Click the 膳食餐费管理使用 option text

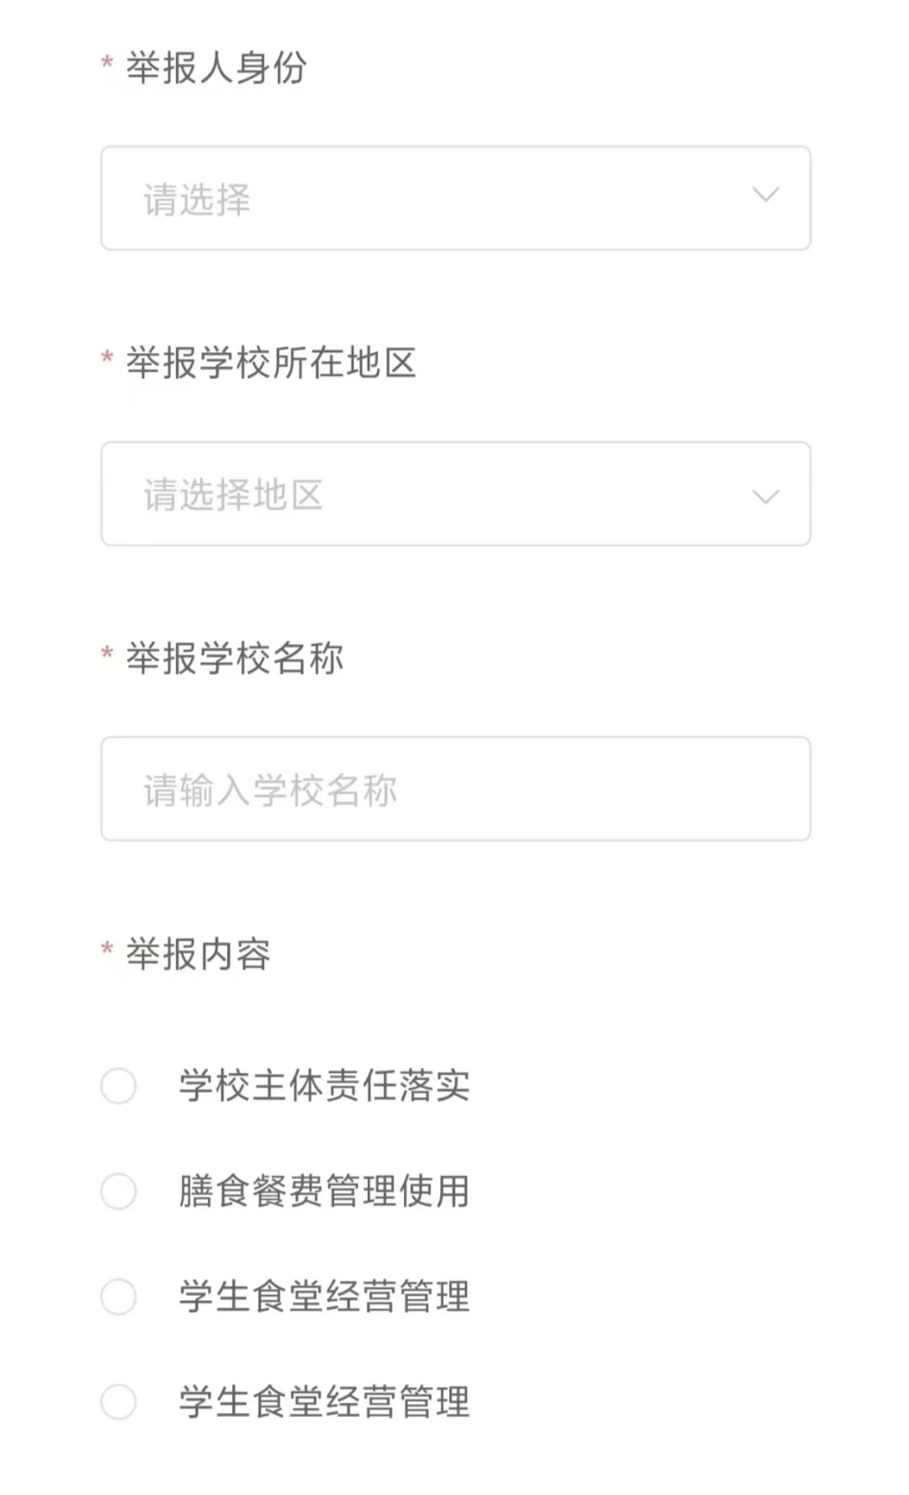324,1191
